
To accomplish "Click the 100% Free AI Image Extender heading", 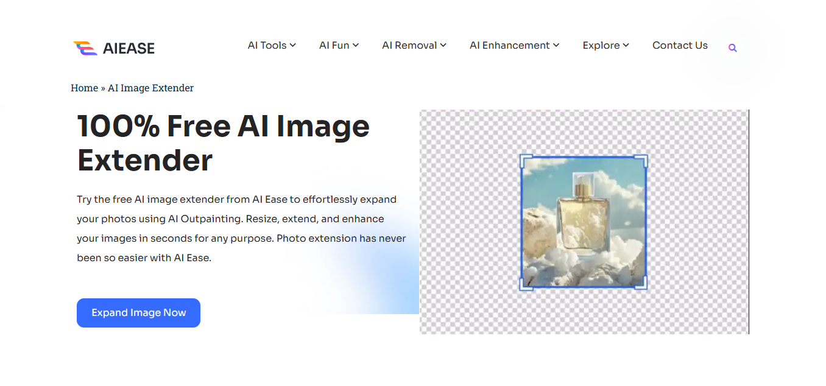I will click(x=223, y=143).
